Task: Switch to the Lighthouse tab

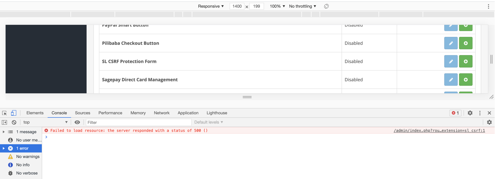Action: (217, 113)
